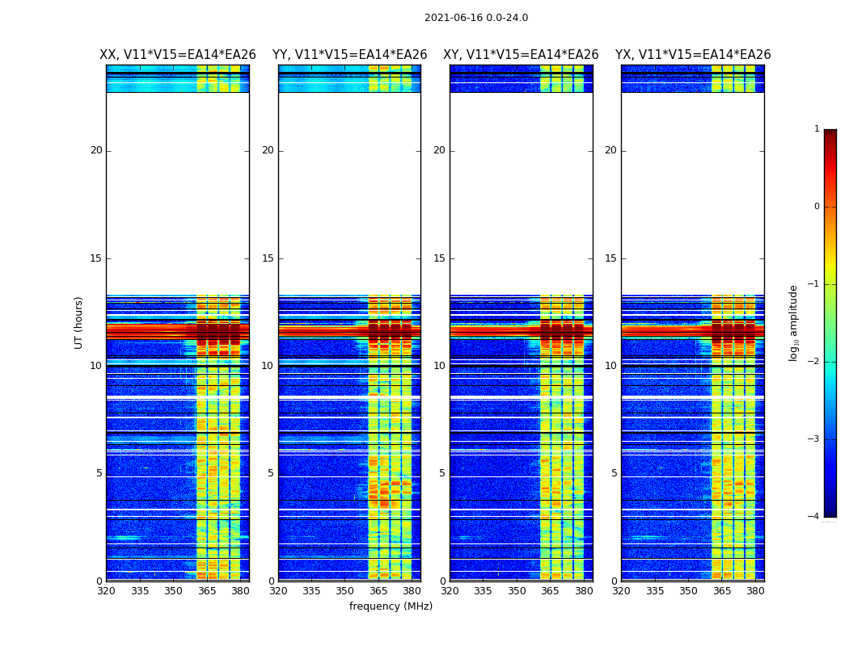Click the YX panel title text
This screenshot has height=646, width=849.
(x=692, y=55)
